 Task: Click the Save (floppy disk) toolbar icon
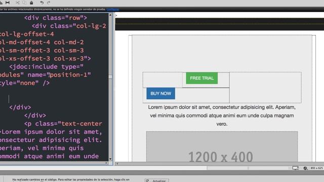pos(8,3)
